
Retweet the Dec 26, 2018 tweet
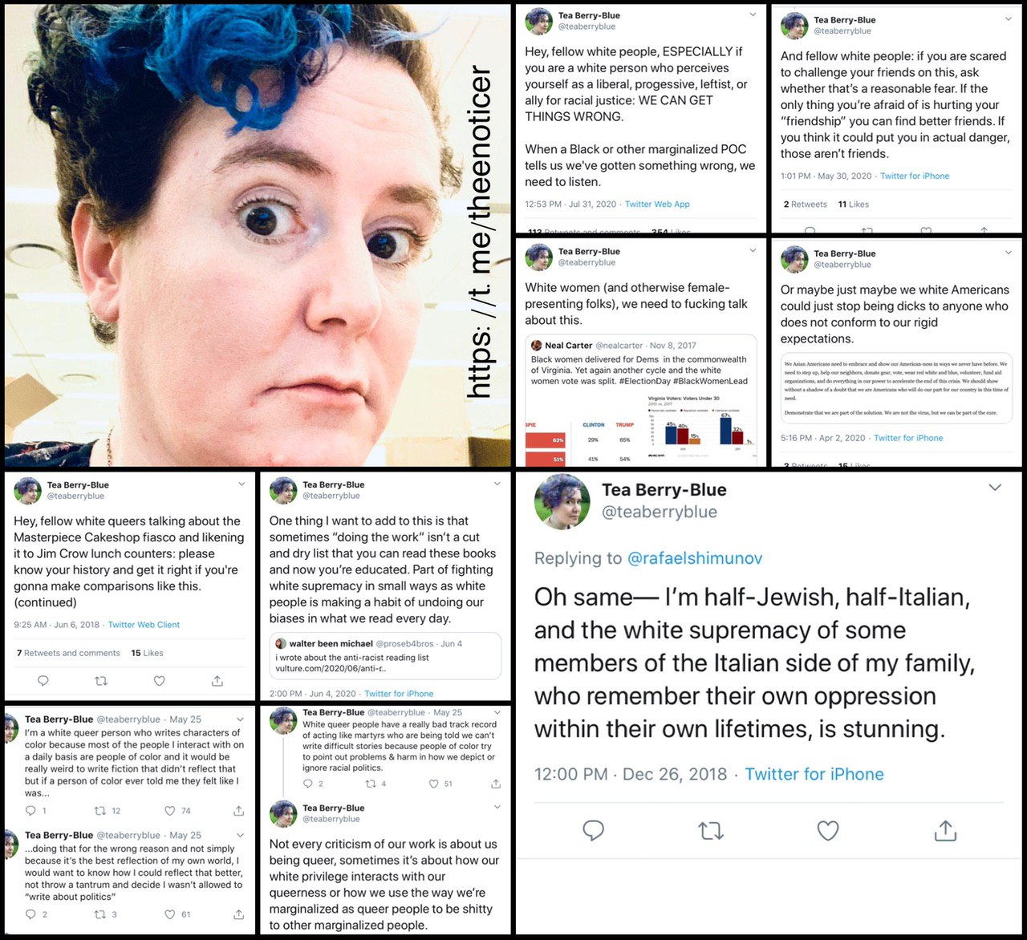click(x=711, y=831)
